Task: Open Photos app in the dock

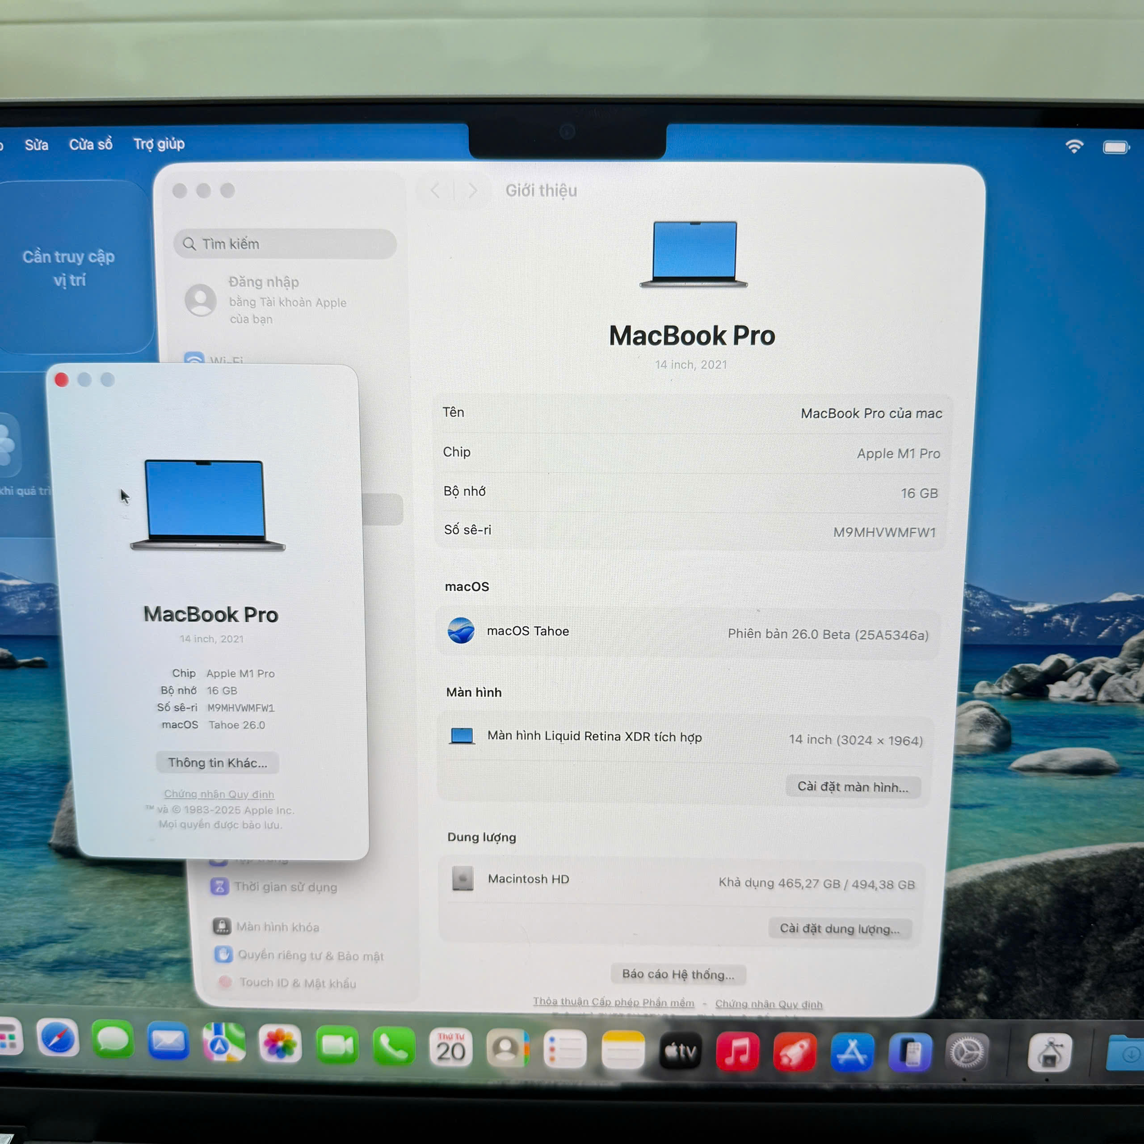Action: tap(280, 1044)
